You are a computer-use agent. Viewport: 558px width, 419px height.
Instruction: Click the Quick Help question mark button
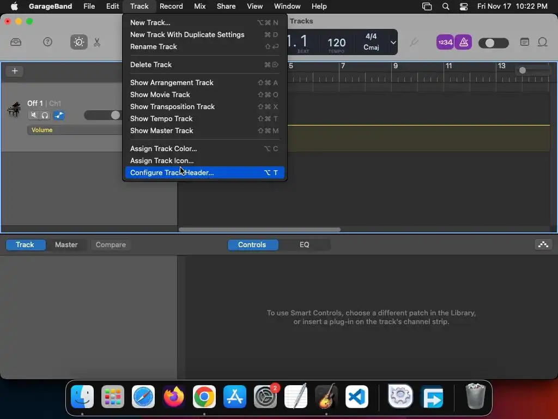tap(47, 42)
